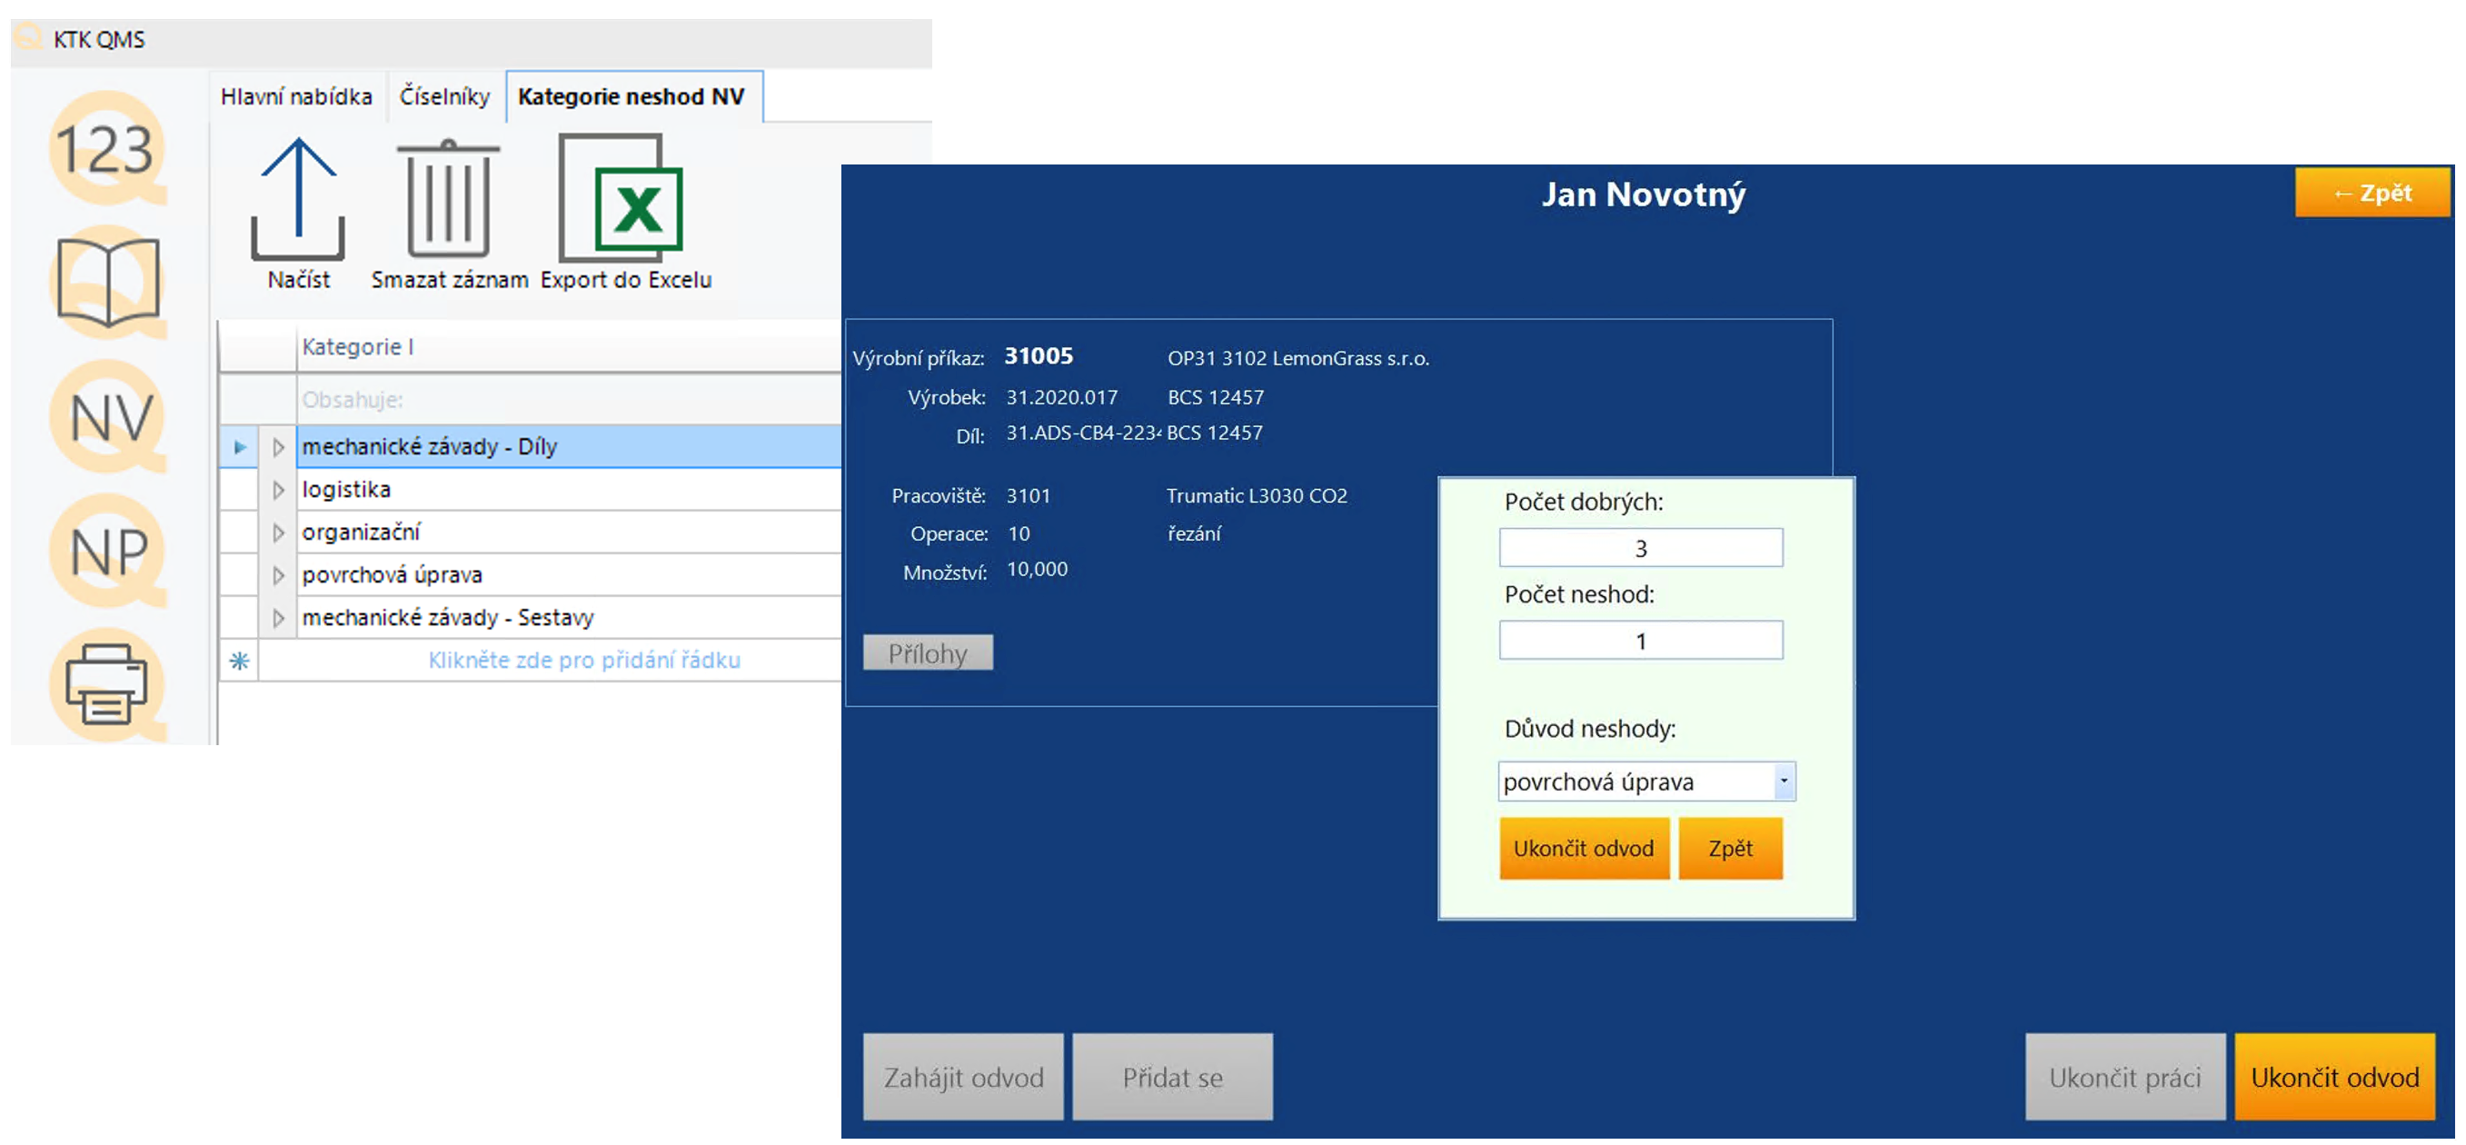Click Ukončit odvod in the green dialog
Viewport: 2466px width, 1145px height.
(1583, 848)
